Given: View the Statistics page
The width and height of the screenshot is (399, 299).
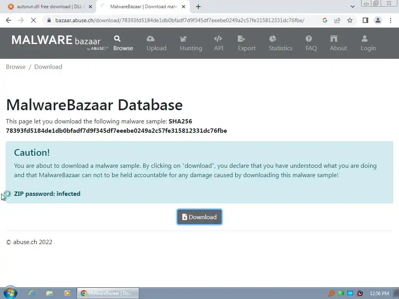Looking at the screenshot, I should tap(281, 43).
